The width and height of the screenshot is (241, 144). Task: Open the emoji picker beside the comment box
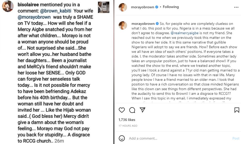[122, 138]
